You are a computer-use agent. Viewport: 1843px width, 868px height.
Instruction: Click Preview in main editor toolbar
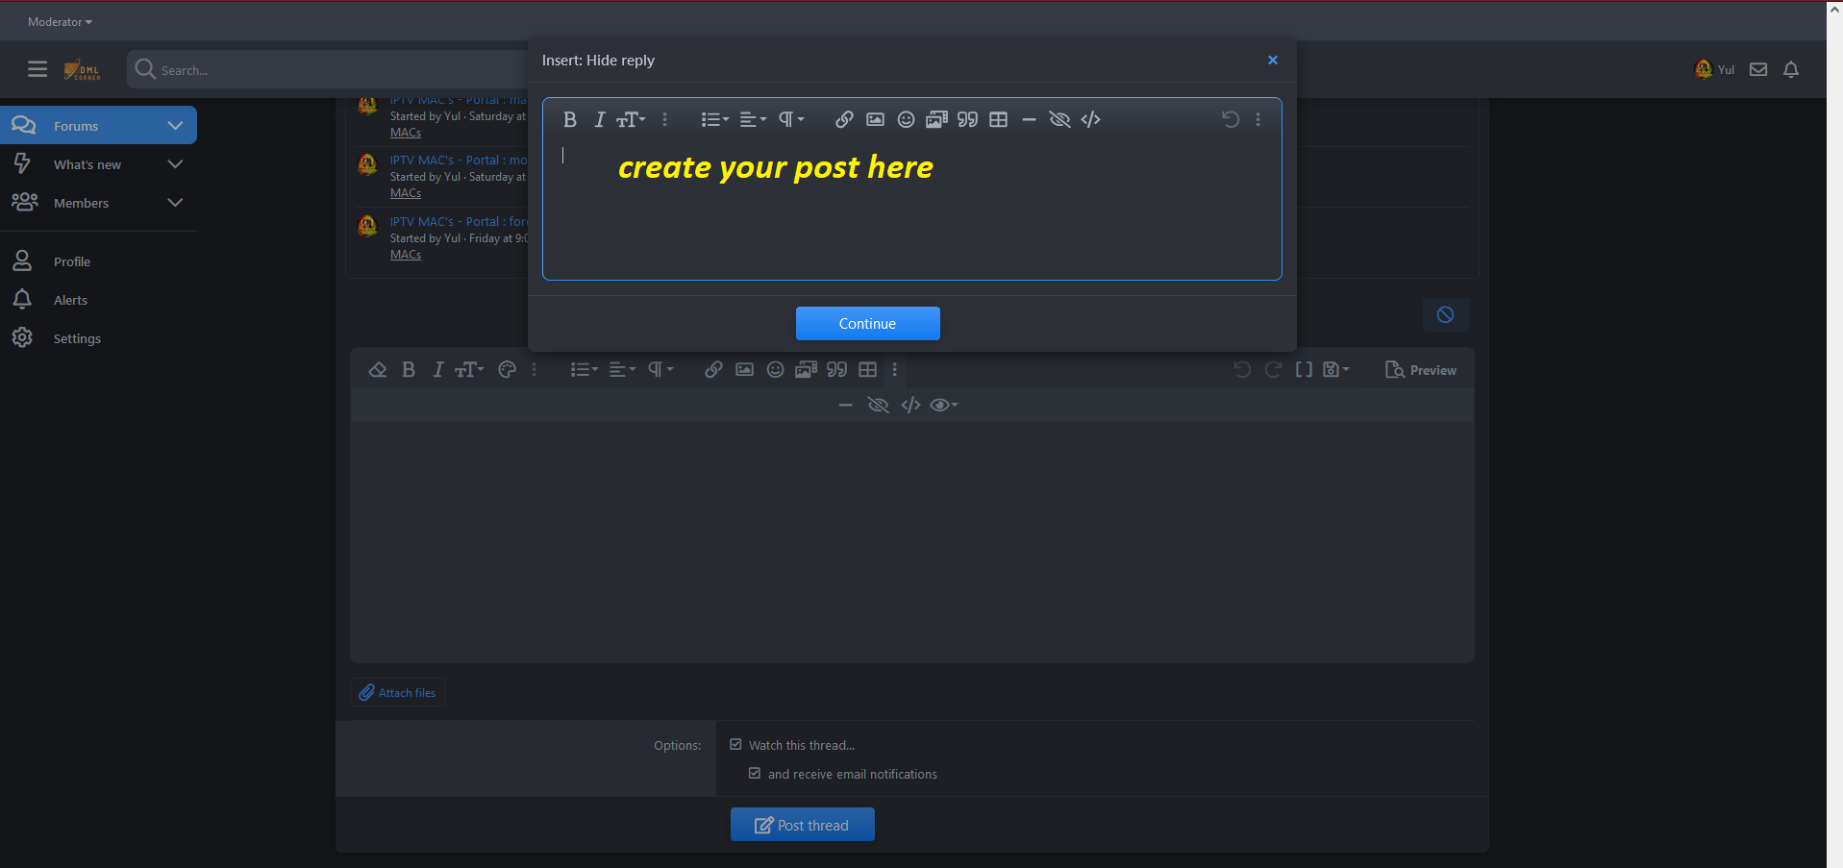(1420, 369)
